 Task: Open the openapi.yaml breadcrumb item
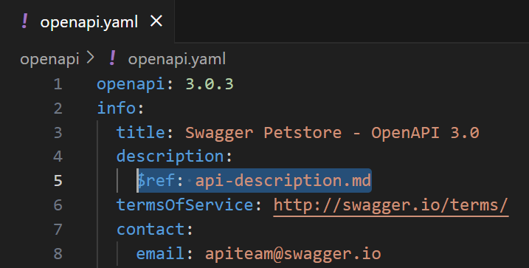(177, 59)
